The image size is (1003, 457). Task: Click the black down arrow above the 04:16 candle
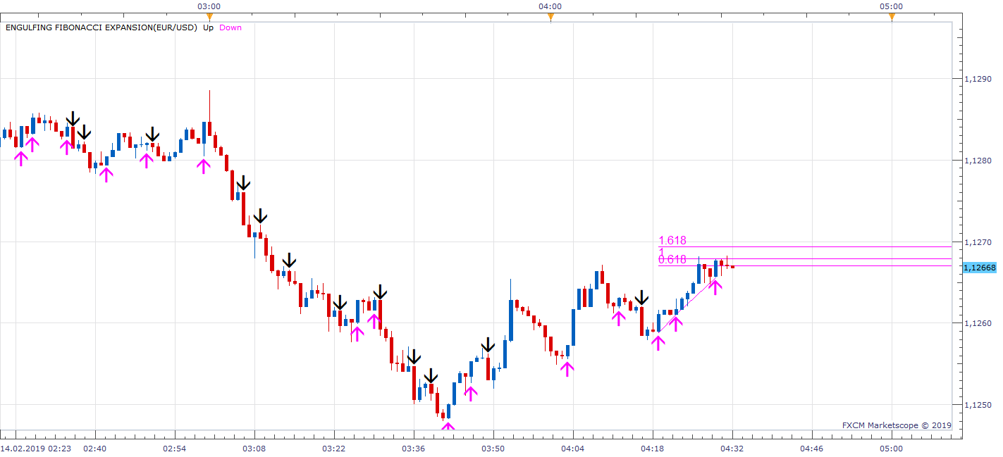click(x=641, y=297)
